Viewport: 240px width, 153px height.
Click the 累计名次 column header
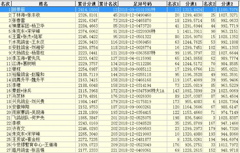108,3
